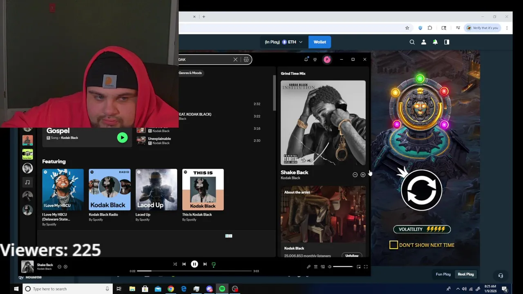Open Library sidebar music note playlist
Viewport: 523px width, 294px height.
27,182
